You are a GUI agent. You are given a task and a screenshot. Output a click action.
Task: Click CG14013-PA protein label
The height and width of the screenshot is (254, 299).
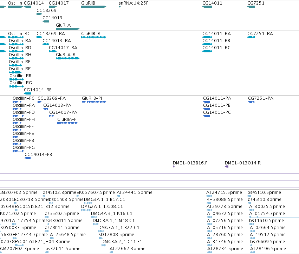click(x=57, y=105)
